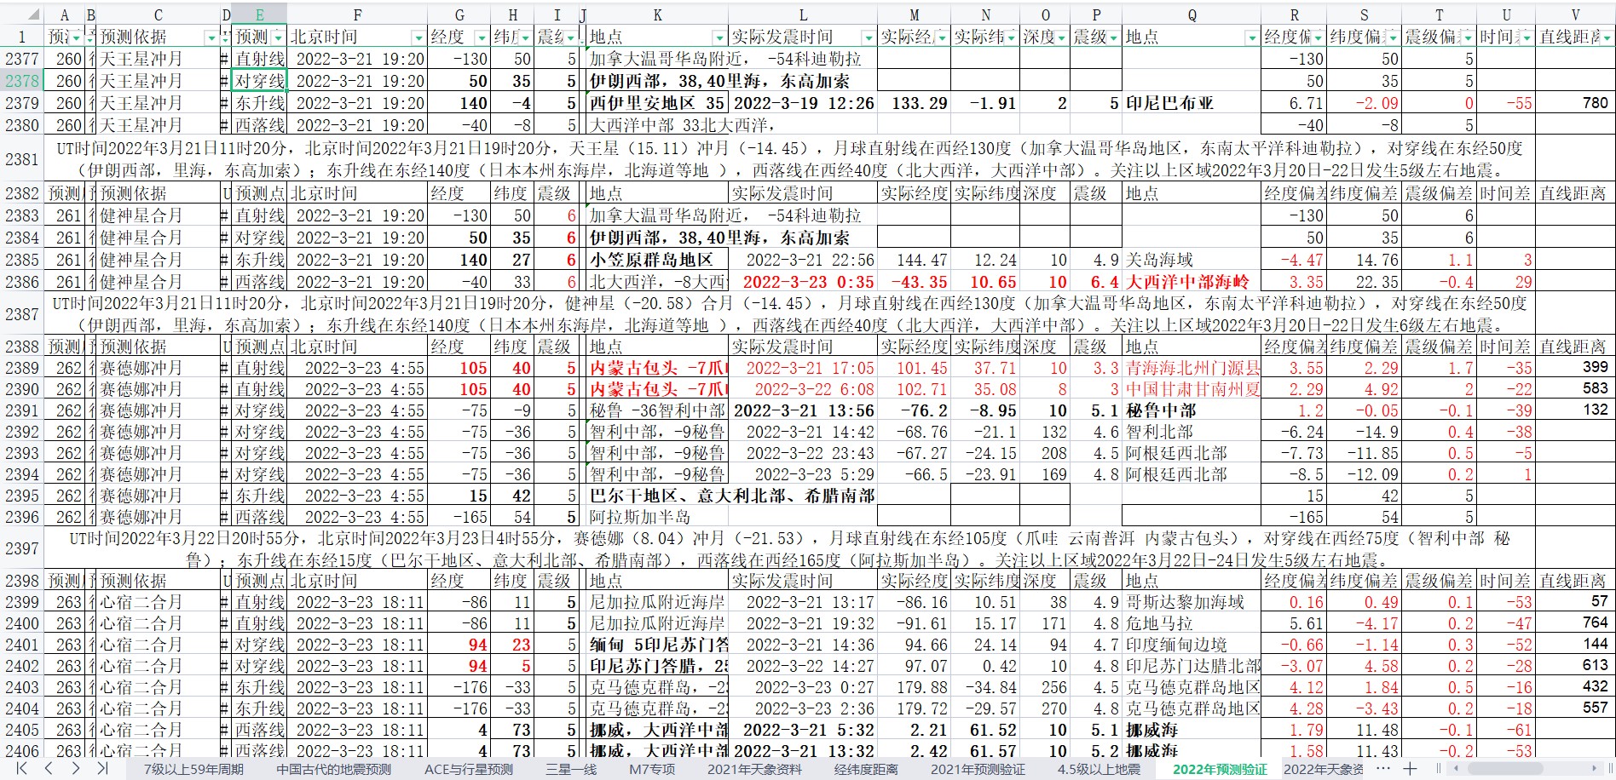Open filter dropdown for 实际经度 column M
Viewport: 1616px width, 780px height.
(942, 37)
